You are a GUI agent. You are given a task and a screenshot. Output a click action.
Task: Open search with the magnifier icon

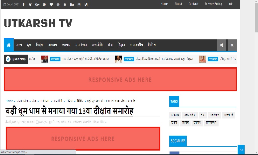[232, 45]
